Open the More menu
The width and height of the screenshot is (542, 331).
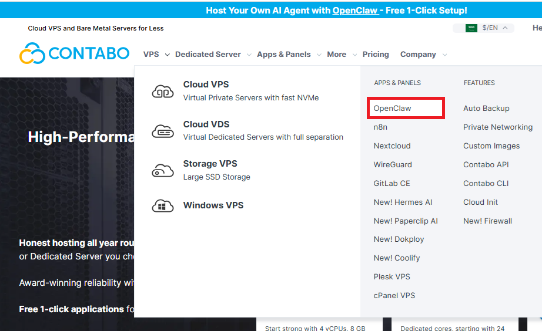pos(336,55)
